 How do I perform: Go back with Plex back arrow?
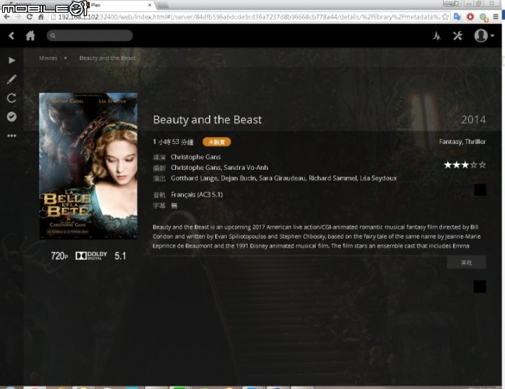tap(12, 36)
